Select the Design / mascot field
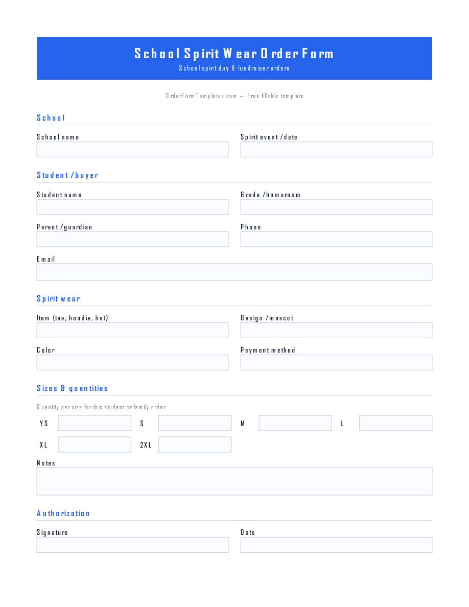This screenshot has width=469, height=607. point(336,330)
